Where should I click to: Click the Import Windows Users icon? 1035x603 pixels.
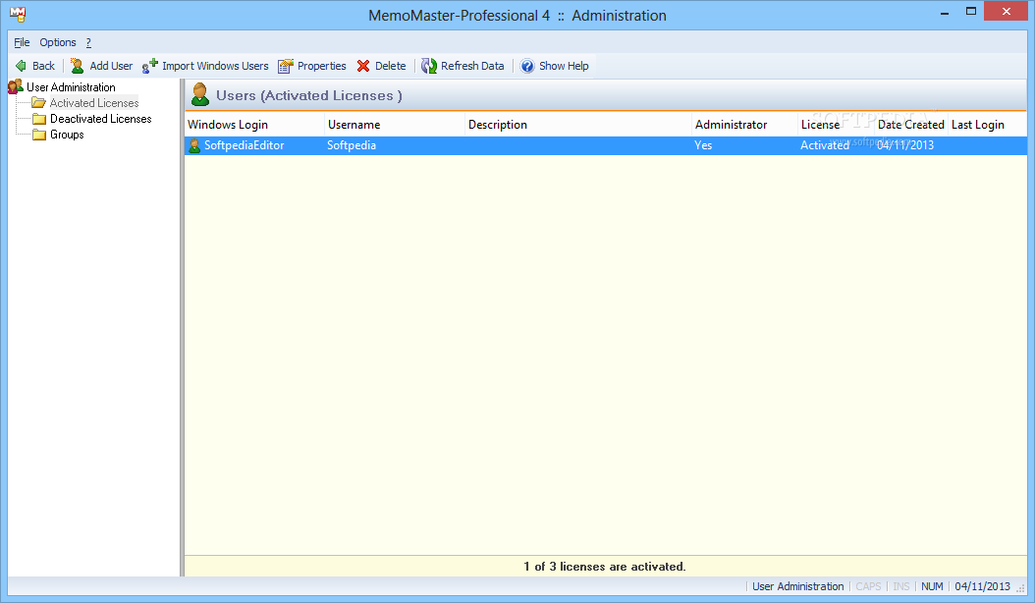[x=150, y=66]
